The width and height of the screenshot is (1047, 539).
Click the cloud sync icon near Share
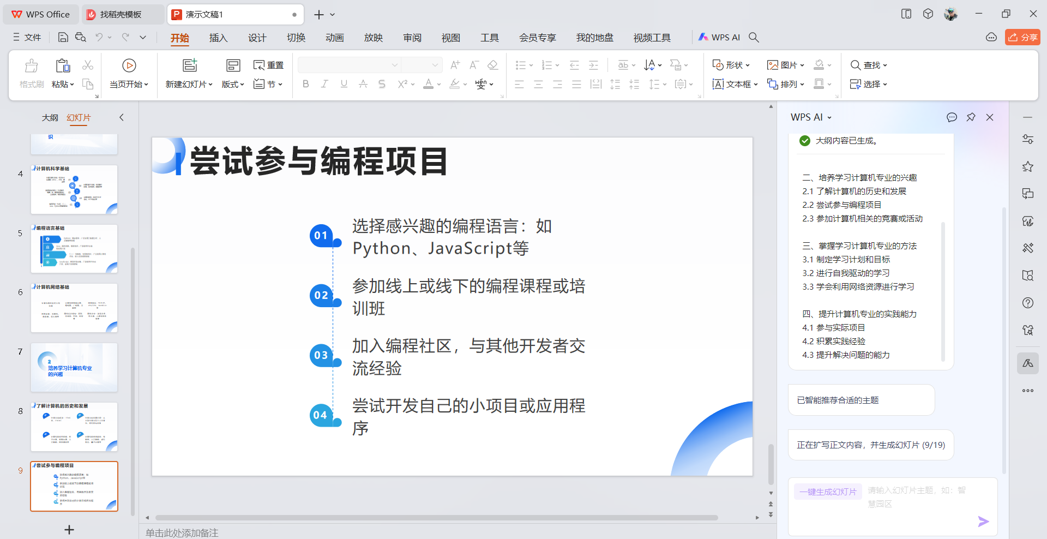coord(991,37)
